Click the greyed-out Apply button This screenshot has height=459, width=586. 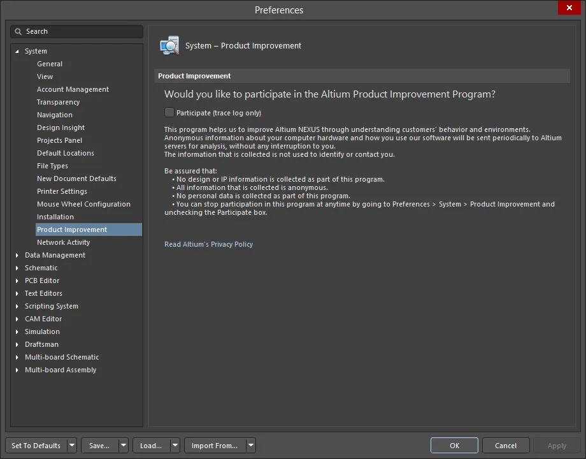pos(557,445)
